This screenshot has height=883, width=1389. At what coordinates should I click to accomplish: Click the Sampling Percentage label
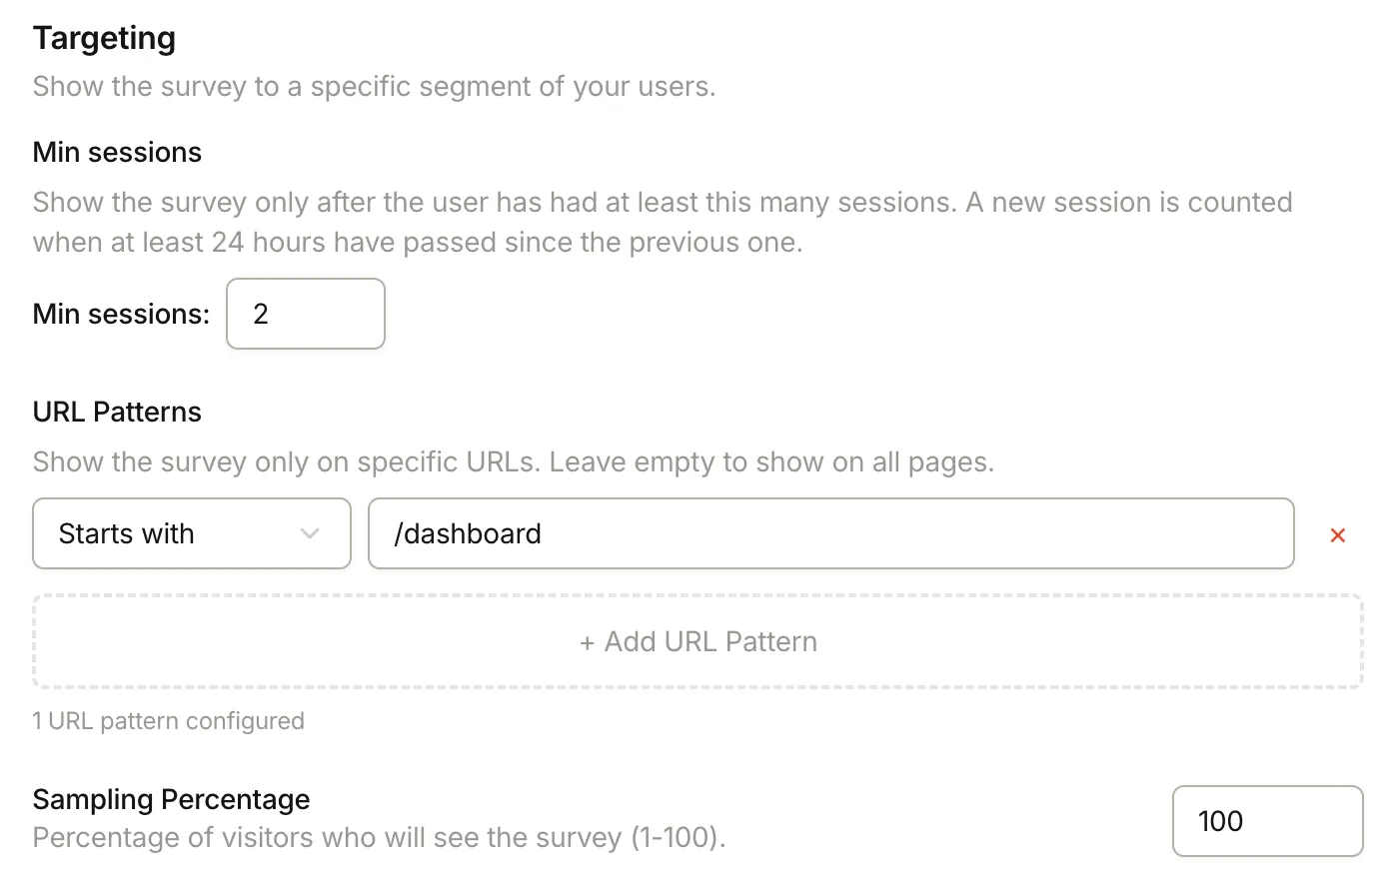171,799
